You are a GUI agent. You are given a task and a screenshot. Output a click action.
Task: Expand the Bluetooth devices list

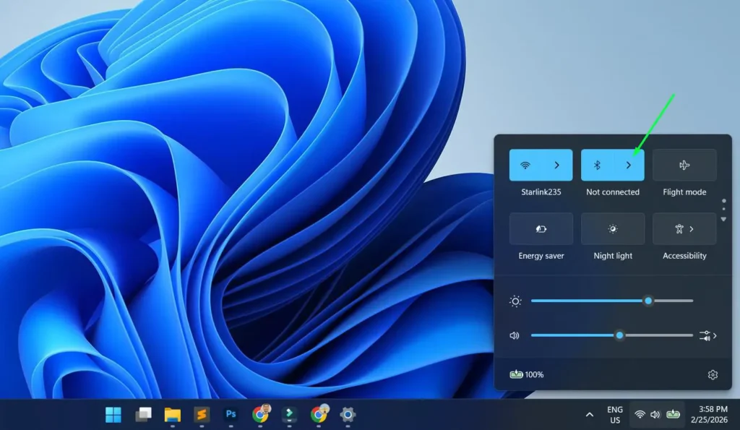pyautogui.click(x=629, y=164)
